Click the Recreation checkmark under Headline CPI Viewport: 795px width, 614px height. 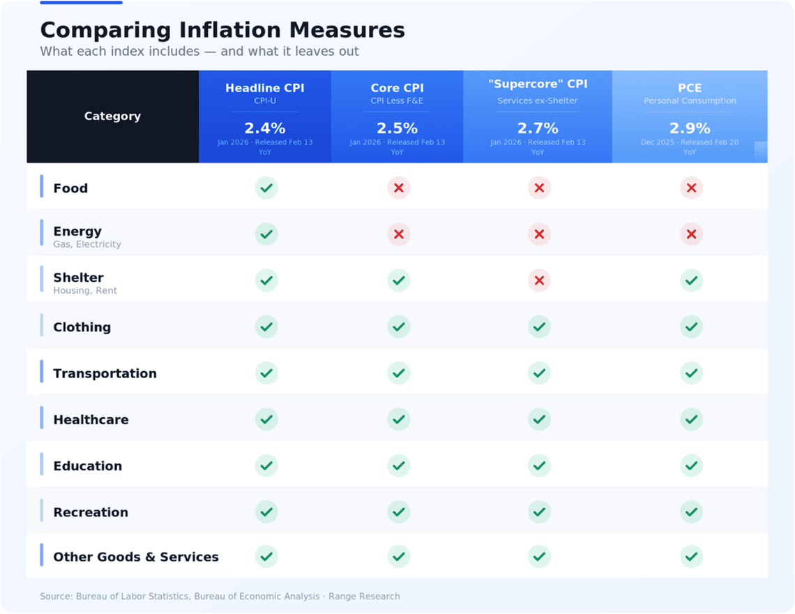tap(266, 512)
